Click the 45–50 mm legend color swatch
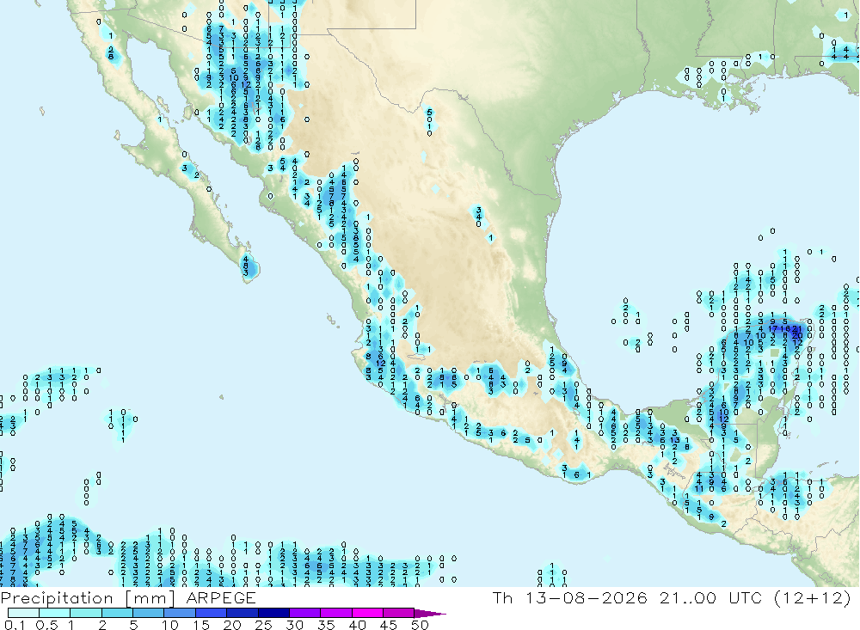 coord(399,613)
